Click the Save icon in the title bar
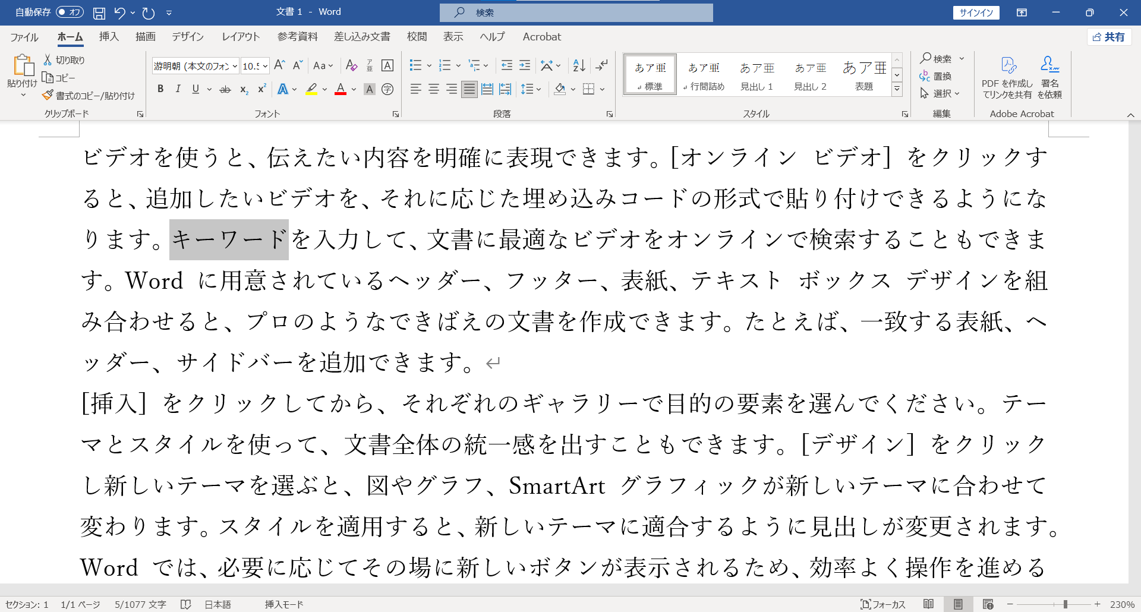 [99, 12]
